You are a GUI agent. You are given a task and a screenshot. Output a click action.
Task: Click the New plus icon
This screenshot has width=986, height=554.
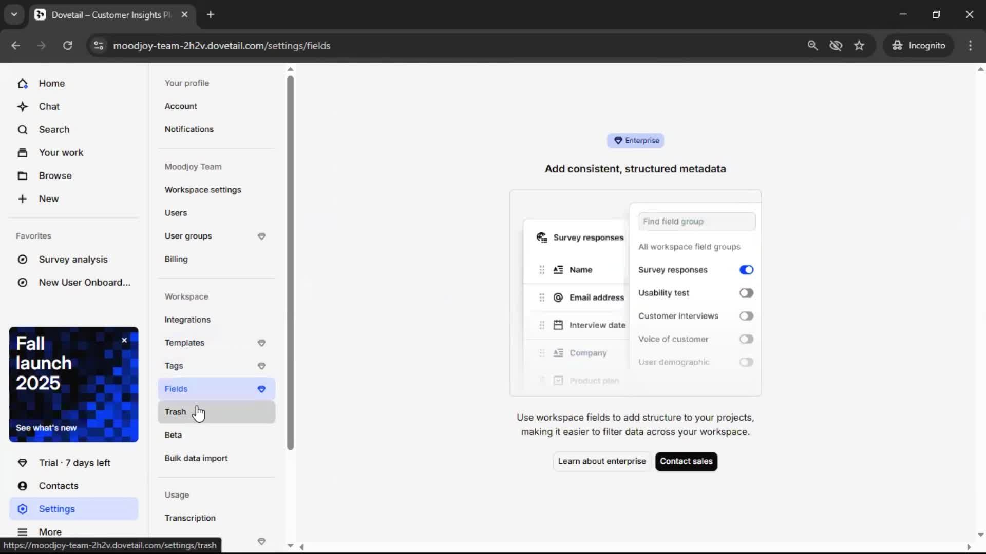[23, 199]
